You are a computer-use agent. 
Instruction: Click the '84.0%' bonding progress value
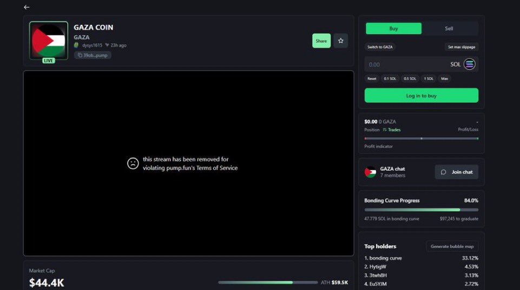pyautogui.click(x=471, y=200)
